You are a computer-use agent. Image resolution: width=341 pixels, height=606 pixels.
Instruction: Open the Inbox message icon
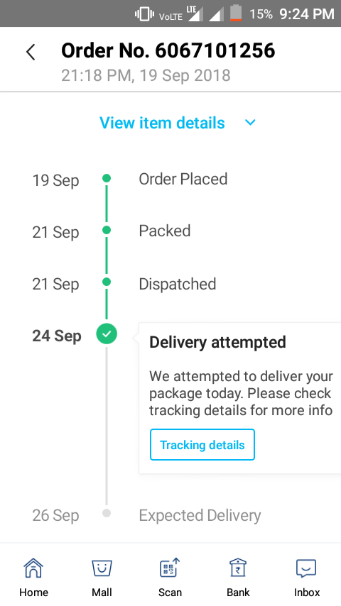click(x=307, y=568)
